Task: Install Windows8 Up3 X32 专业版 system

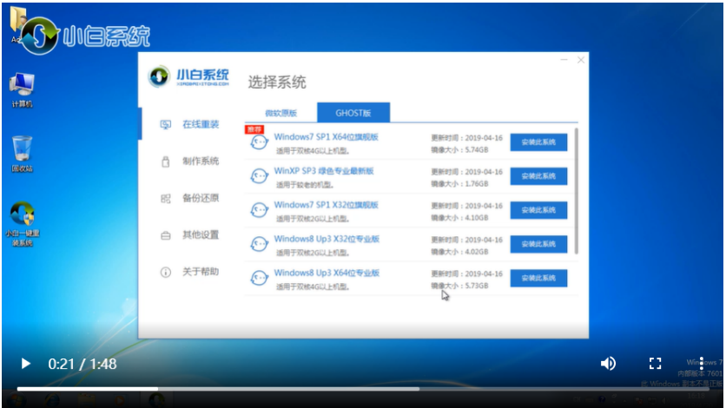Action: pyautogui.click(x=538, y=244)
